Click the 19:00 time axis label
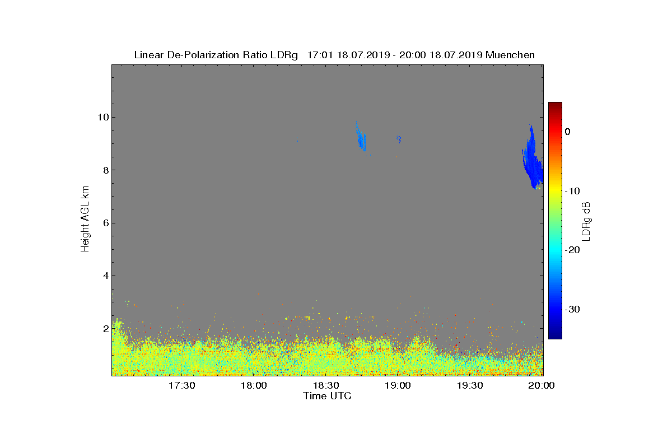The image size is (672, 448). [x=398, y=385]
